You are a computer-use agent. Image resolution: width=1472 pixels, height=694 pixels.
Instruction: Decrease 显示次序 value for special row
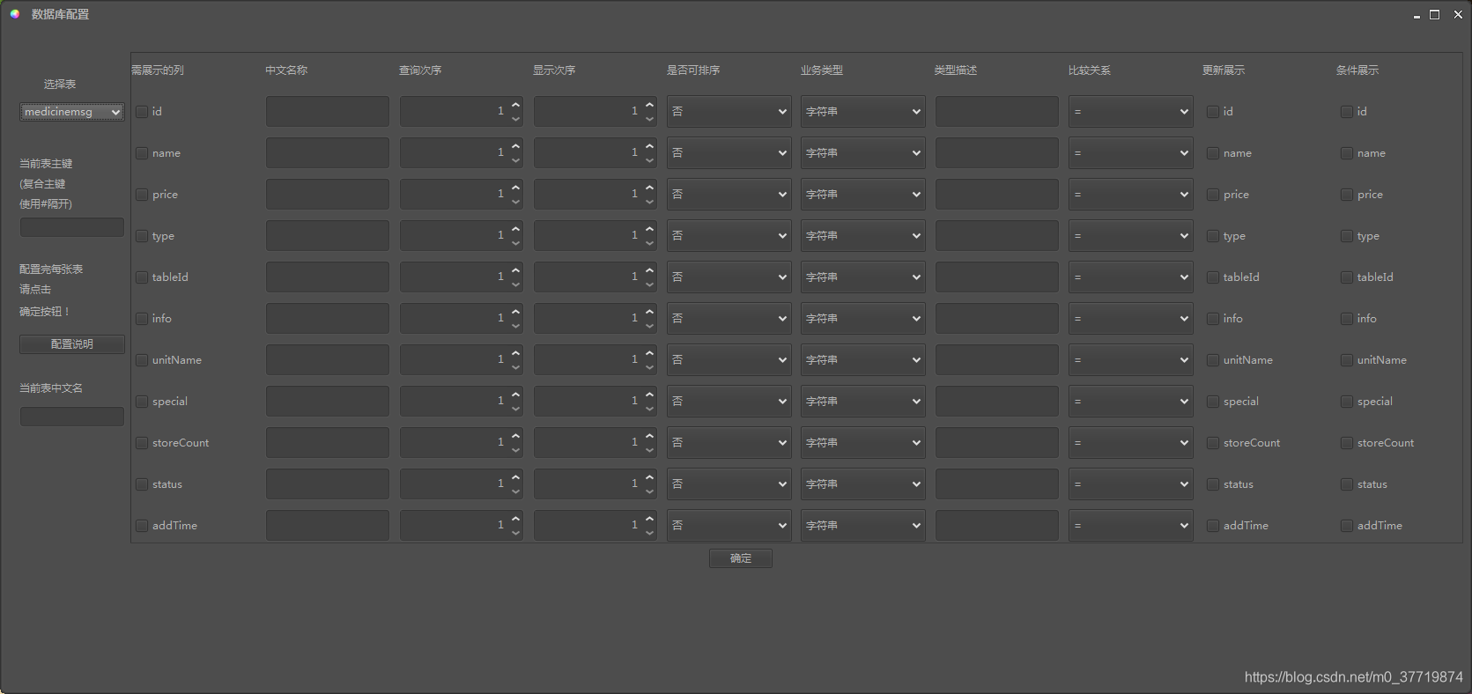click(x=649, y=409)
